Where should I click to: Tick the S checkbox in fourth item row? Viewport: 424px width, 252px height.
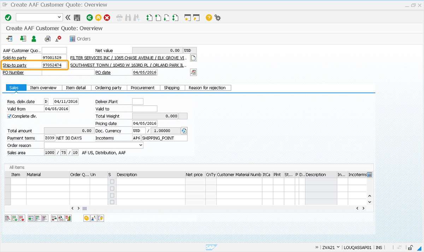pyautogui.click(x=112, y=202)
